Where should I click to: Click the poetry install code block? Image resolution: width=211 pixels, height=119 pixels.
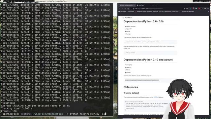(x=150, y=53)
